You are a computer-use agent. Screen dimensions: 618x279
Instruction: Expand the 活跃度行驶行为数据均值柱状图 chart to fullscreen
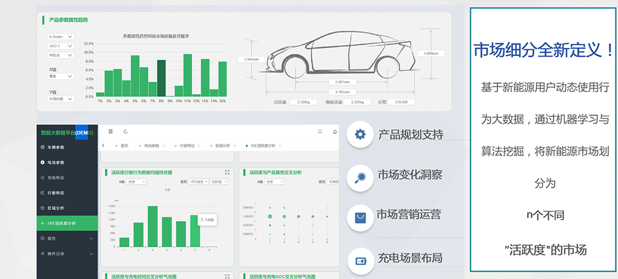[227, 172]
